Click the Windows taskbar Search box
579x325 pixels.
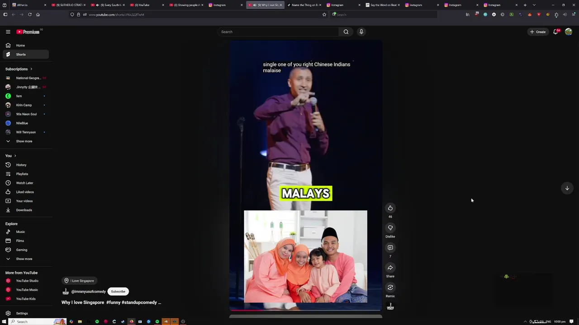(x=38, y=321)
